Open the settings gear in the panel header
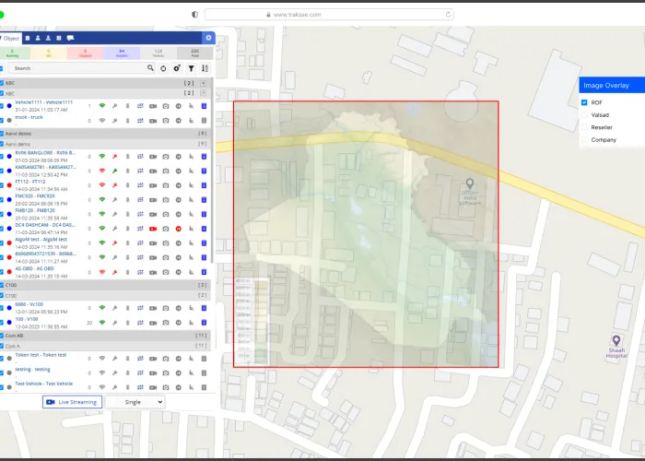Screen dimensions: 645x461 pyautogui.click(x=208, y=38)
